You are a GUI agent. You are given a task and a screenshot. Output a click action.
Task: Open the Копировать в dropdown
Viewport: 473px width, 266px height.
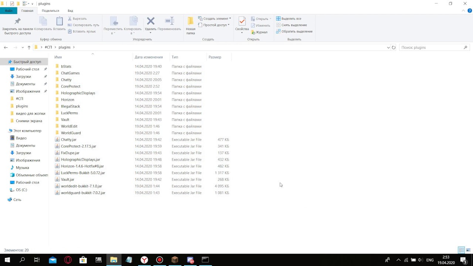(133, 25)
